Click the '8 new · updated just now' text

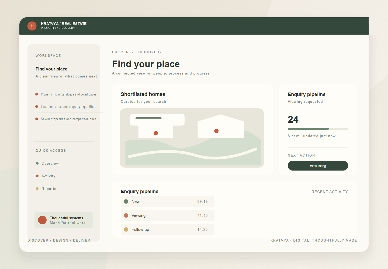pos(312,136)
